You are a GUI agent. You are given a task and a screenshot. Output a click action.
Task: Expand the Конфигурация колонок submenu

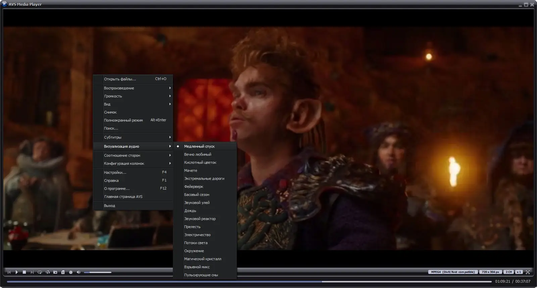(133, 163)
